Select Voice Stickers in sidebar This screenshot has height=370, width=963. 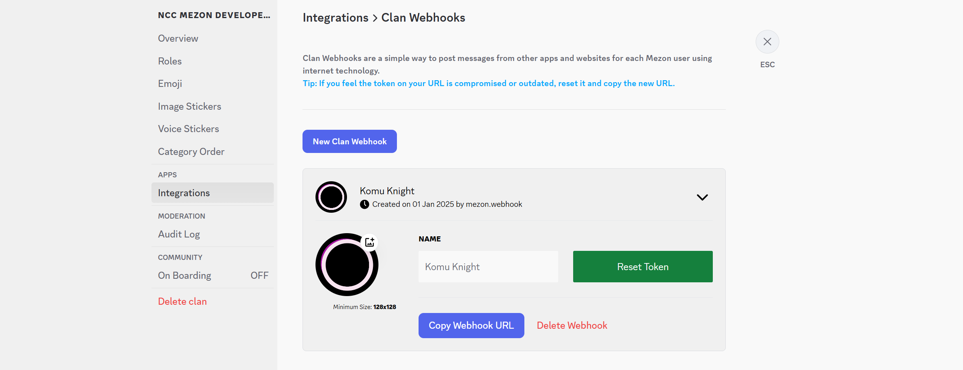pos(188,129)
